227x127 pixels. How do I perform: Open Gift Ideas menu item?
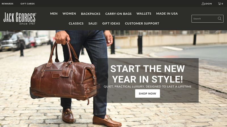click(x=111, y=23)
